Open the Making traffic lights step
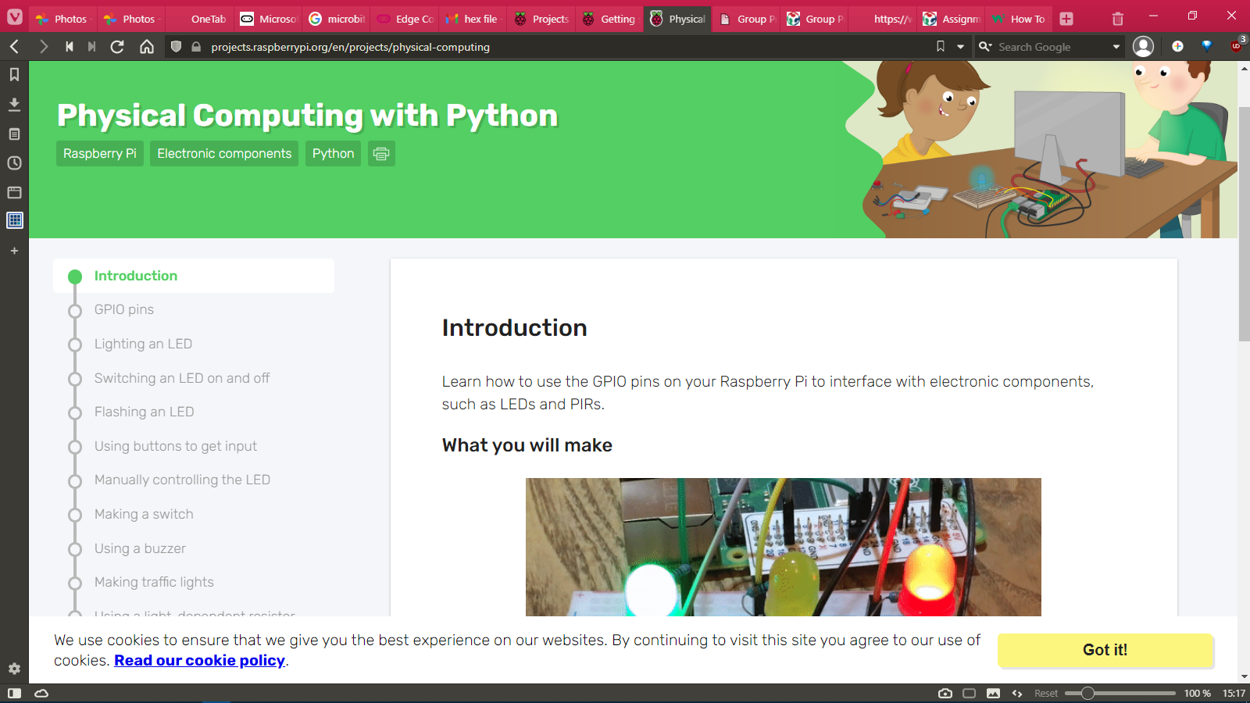 (x=154, y=582)
